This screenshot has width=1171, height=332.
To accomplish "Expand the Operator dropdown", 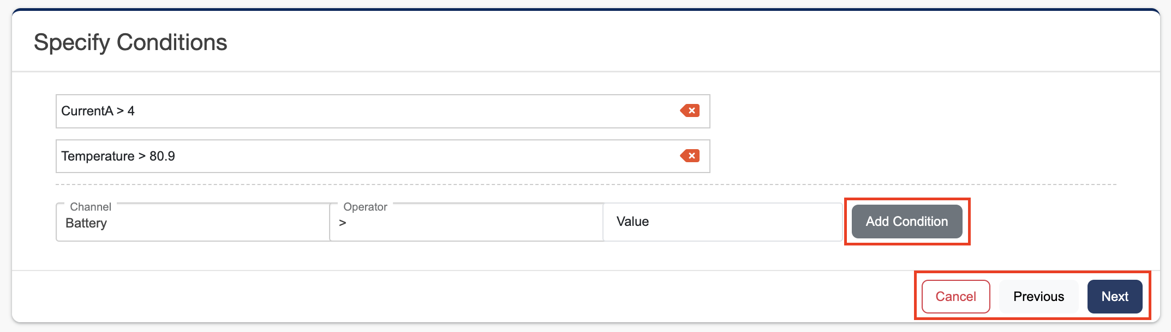I will coord(466,223).
